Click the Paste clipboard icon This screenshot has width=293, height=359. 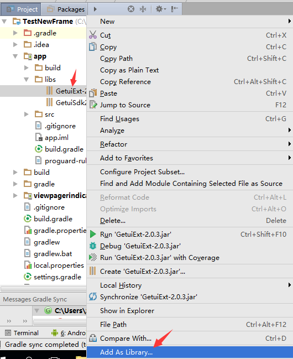[x=93, y=93]
